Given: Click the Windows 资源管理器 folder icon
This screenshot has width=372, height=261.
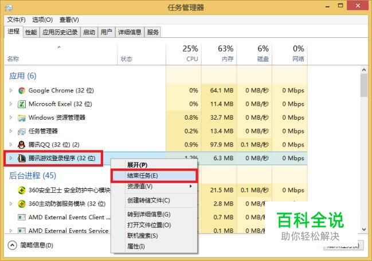Looking at the screenshot, I should 22,118.
